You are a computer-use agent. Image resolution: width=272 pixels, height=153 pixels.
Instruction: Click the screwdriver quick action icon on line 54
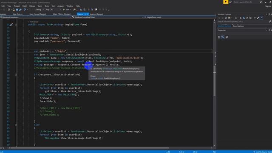tap(11, 25)
